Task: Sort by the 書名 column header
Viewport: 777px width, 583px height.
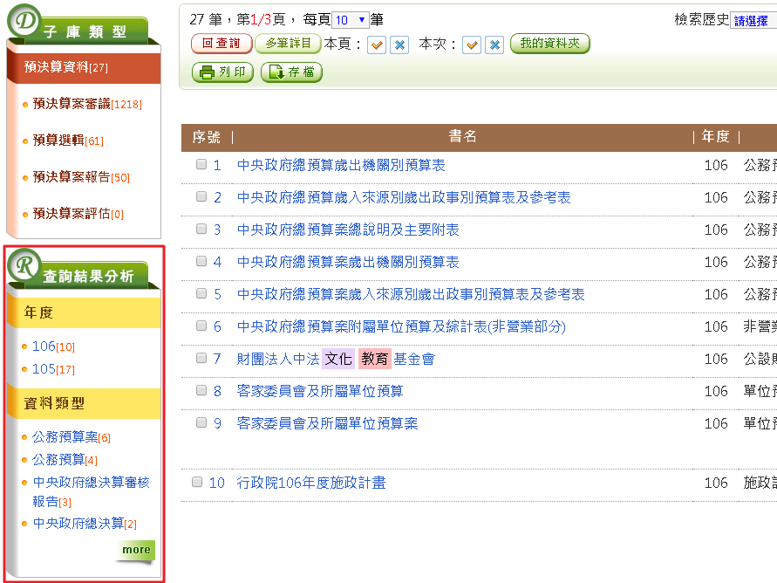Action: pyautogui.click(x=462, y=137)
